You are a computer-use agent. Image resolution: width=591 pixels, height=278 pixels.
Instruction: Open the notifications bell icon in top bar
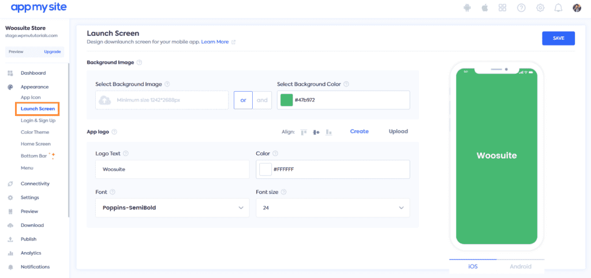(558, 7)
